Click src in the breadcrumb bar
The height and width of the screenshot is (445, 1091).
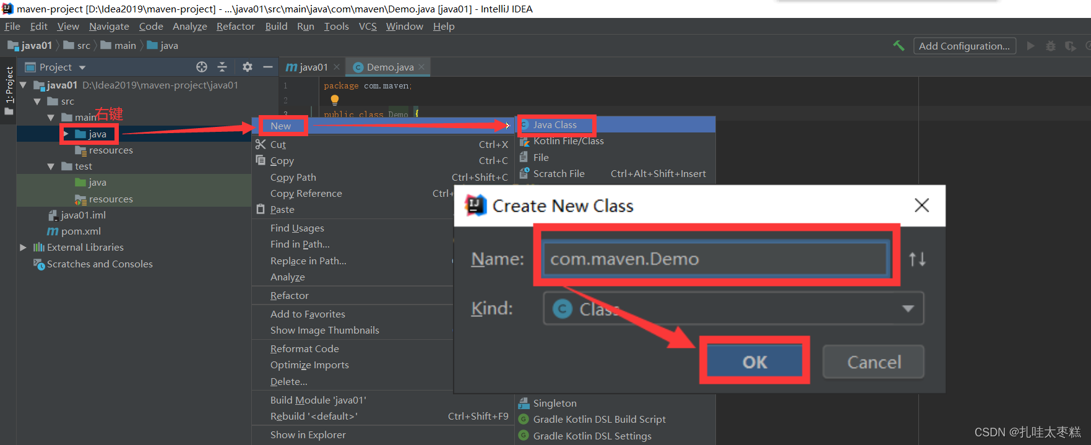[x=77, y=46]
